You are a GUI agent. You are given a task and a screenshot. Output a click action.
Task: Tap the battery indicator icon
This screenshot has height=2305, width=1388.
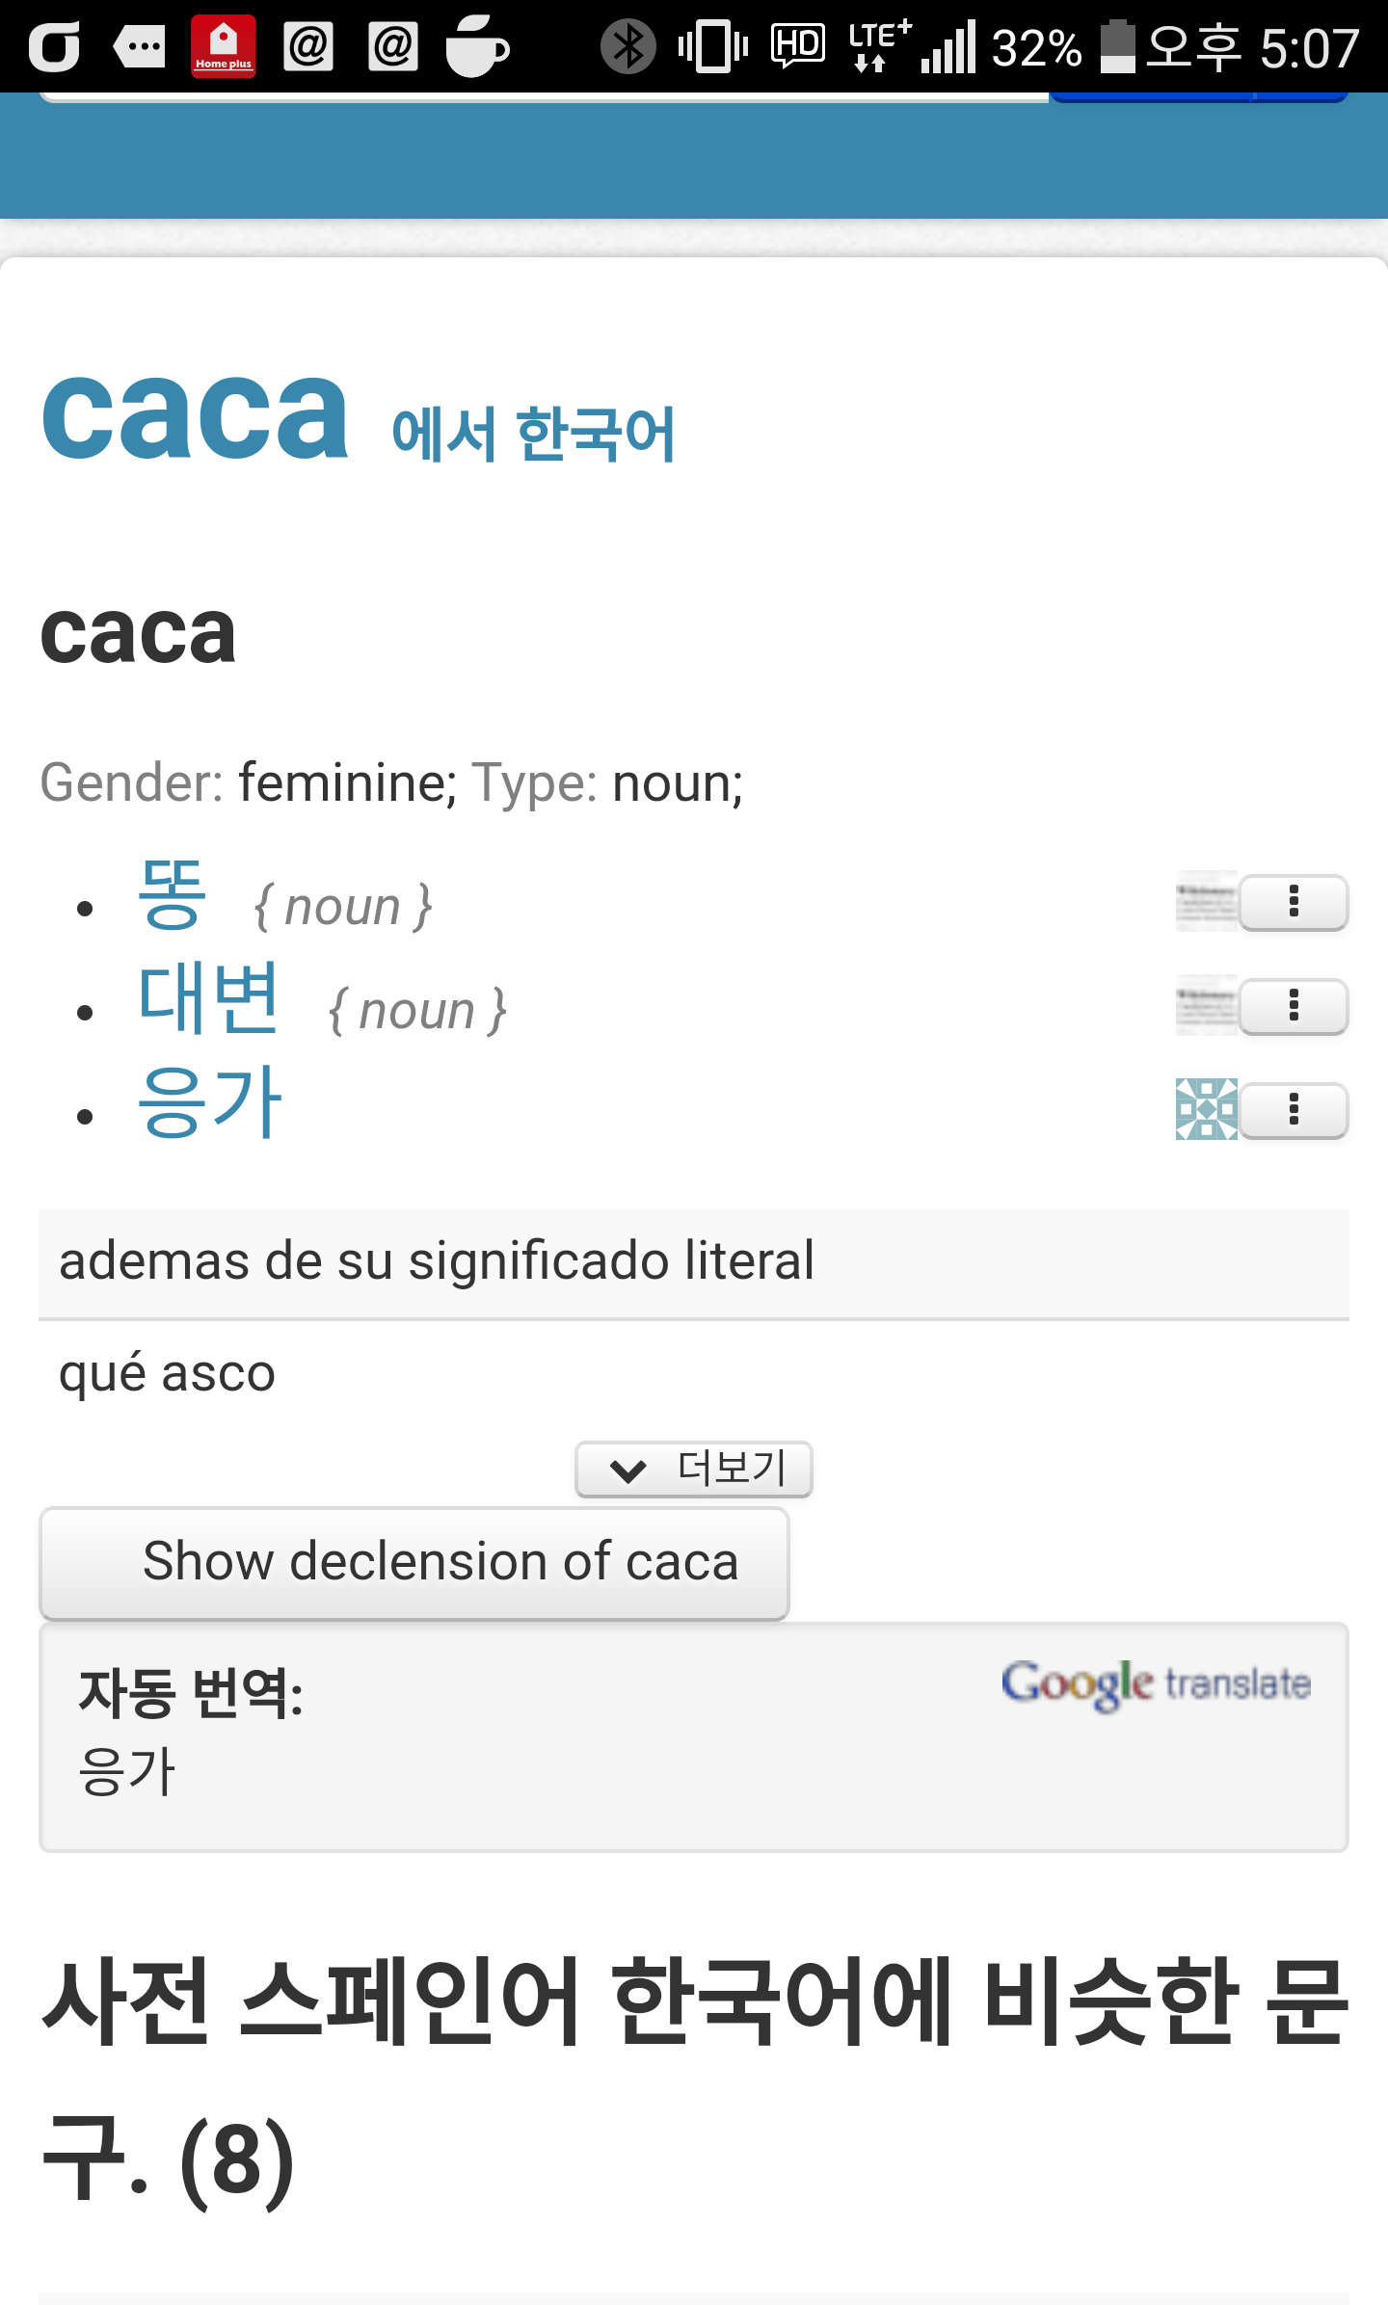click(1118, 46)
